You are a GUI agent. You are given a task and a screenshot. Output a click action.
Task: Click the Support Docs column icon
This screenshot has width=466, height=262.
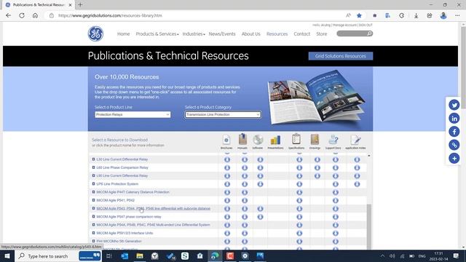point(333,140)
